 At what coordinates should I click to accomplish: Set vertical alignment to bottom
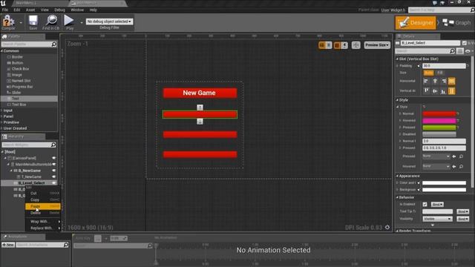444,90
